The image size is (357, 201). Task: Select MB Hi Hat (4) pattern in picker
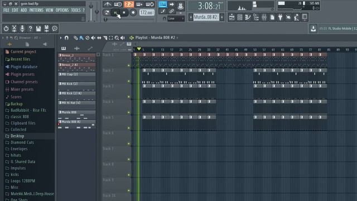coord(77,106)
